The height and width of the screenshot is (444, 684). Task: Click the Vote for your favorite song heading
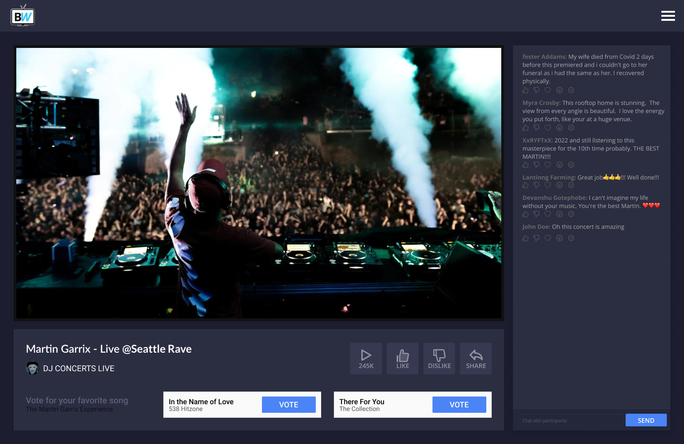click(77, 401)
